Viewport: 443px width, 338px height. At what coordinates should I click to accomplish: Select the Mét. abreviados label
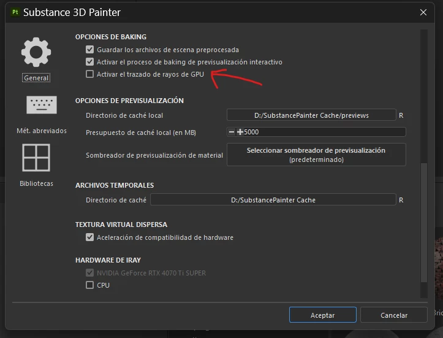[x=42, y=131]
